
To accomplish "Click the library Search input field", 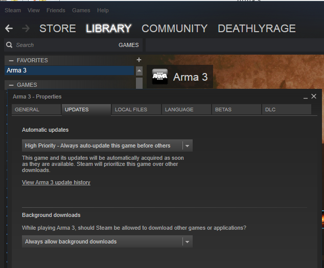I will [x=66, y=45].
